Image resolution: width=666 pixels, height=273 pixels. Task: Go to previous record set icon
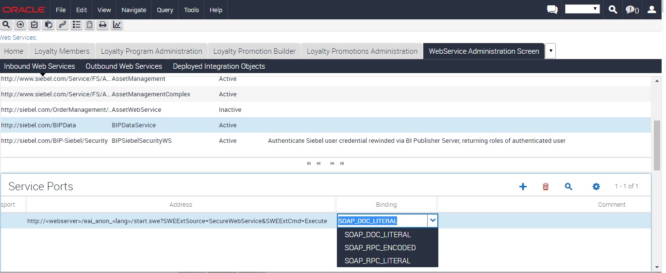coord(318,164)
